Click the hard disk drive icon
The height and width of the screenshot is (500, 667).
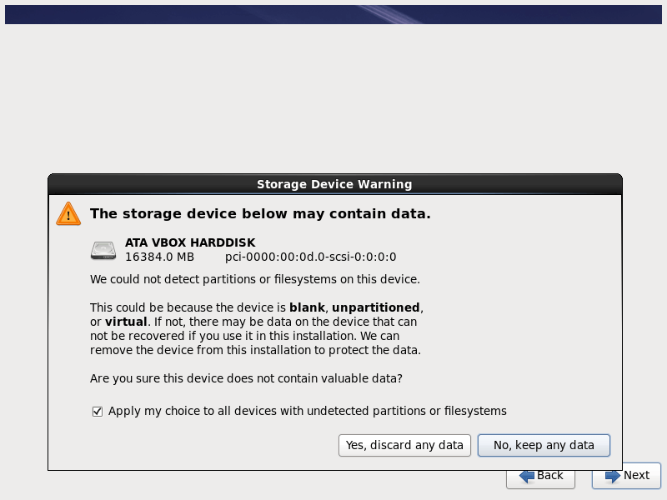click(x=103, y=249)
